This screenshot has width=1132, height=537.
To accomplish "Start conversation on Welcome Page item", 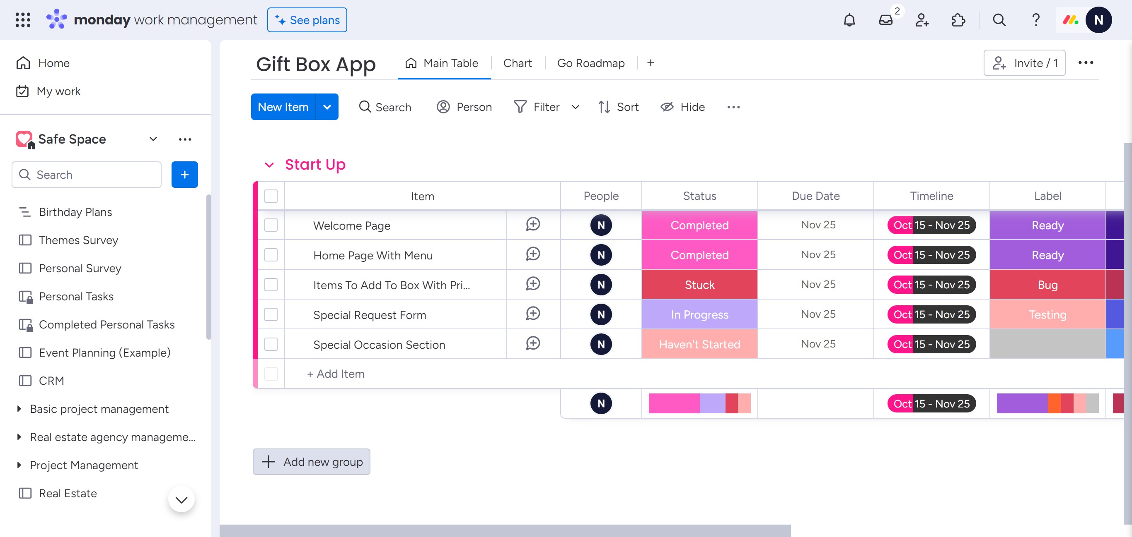I will pos(532,225).
